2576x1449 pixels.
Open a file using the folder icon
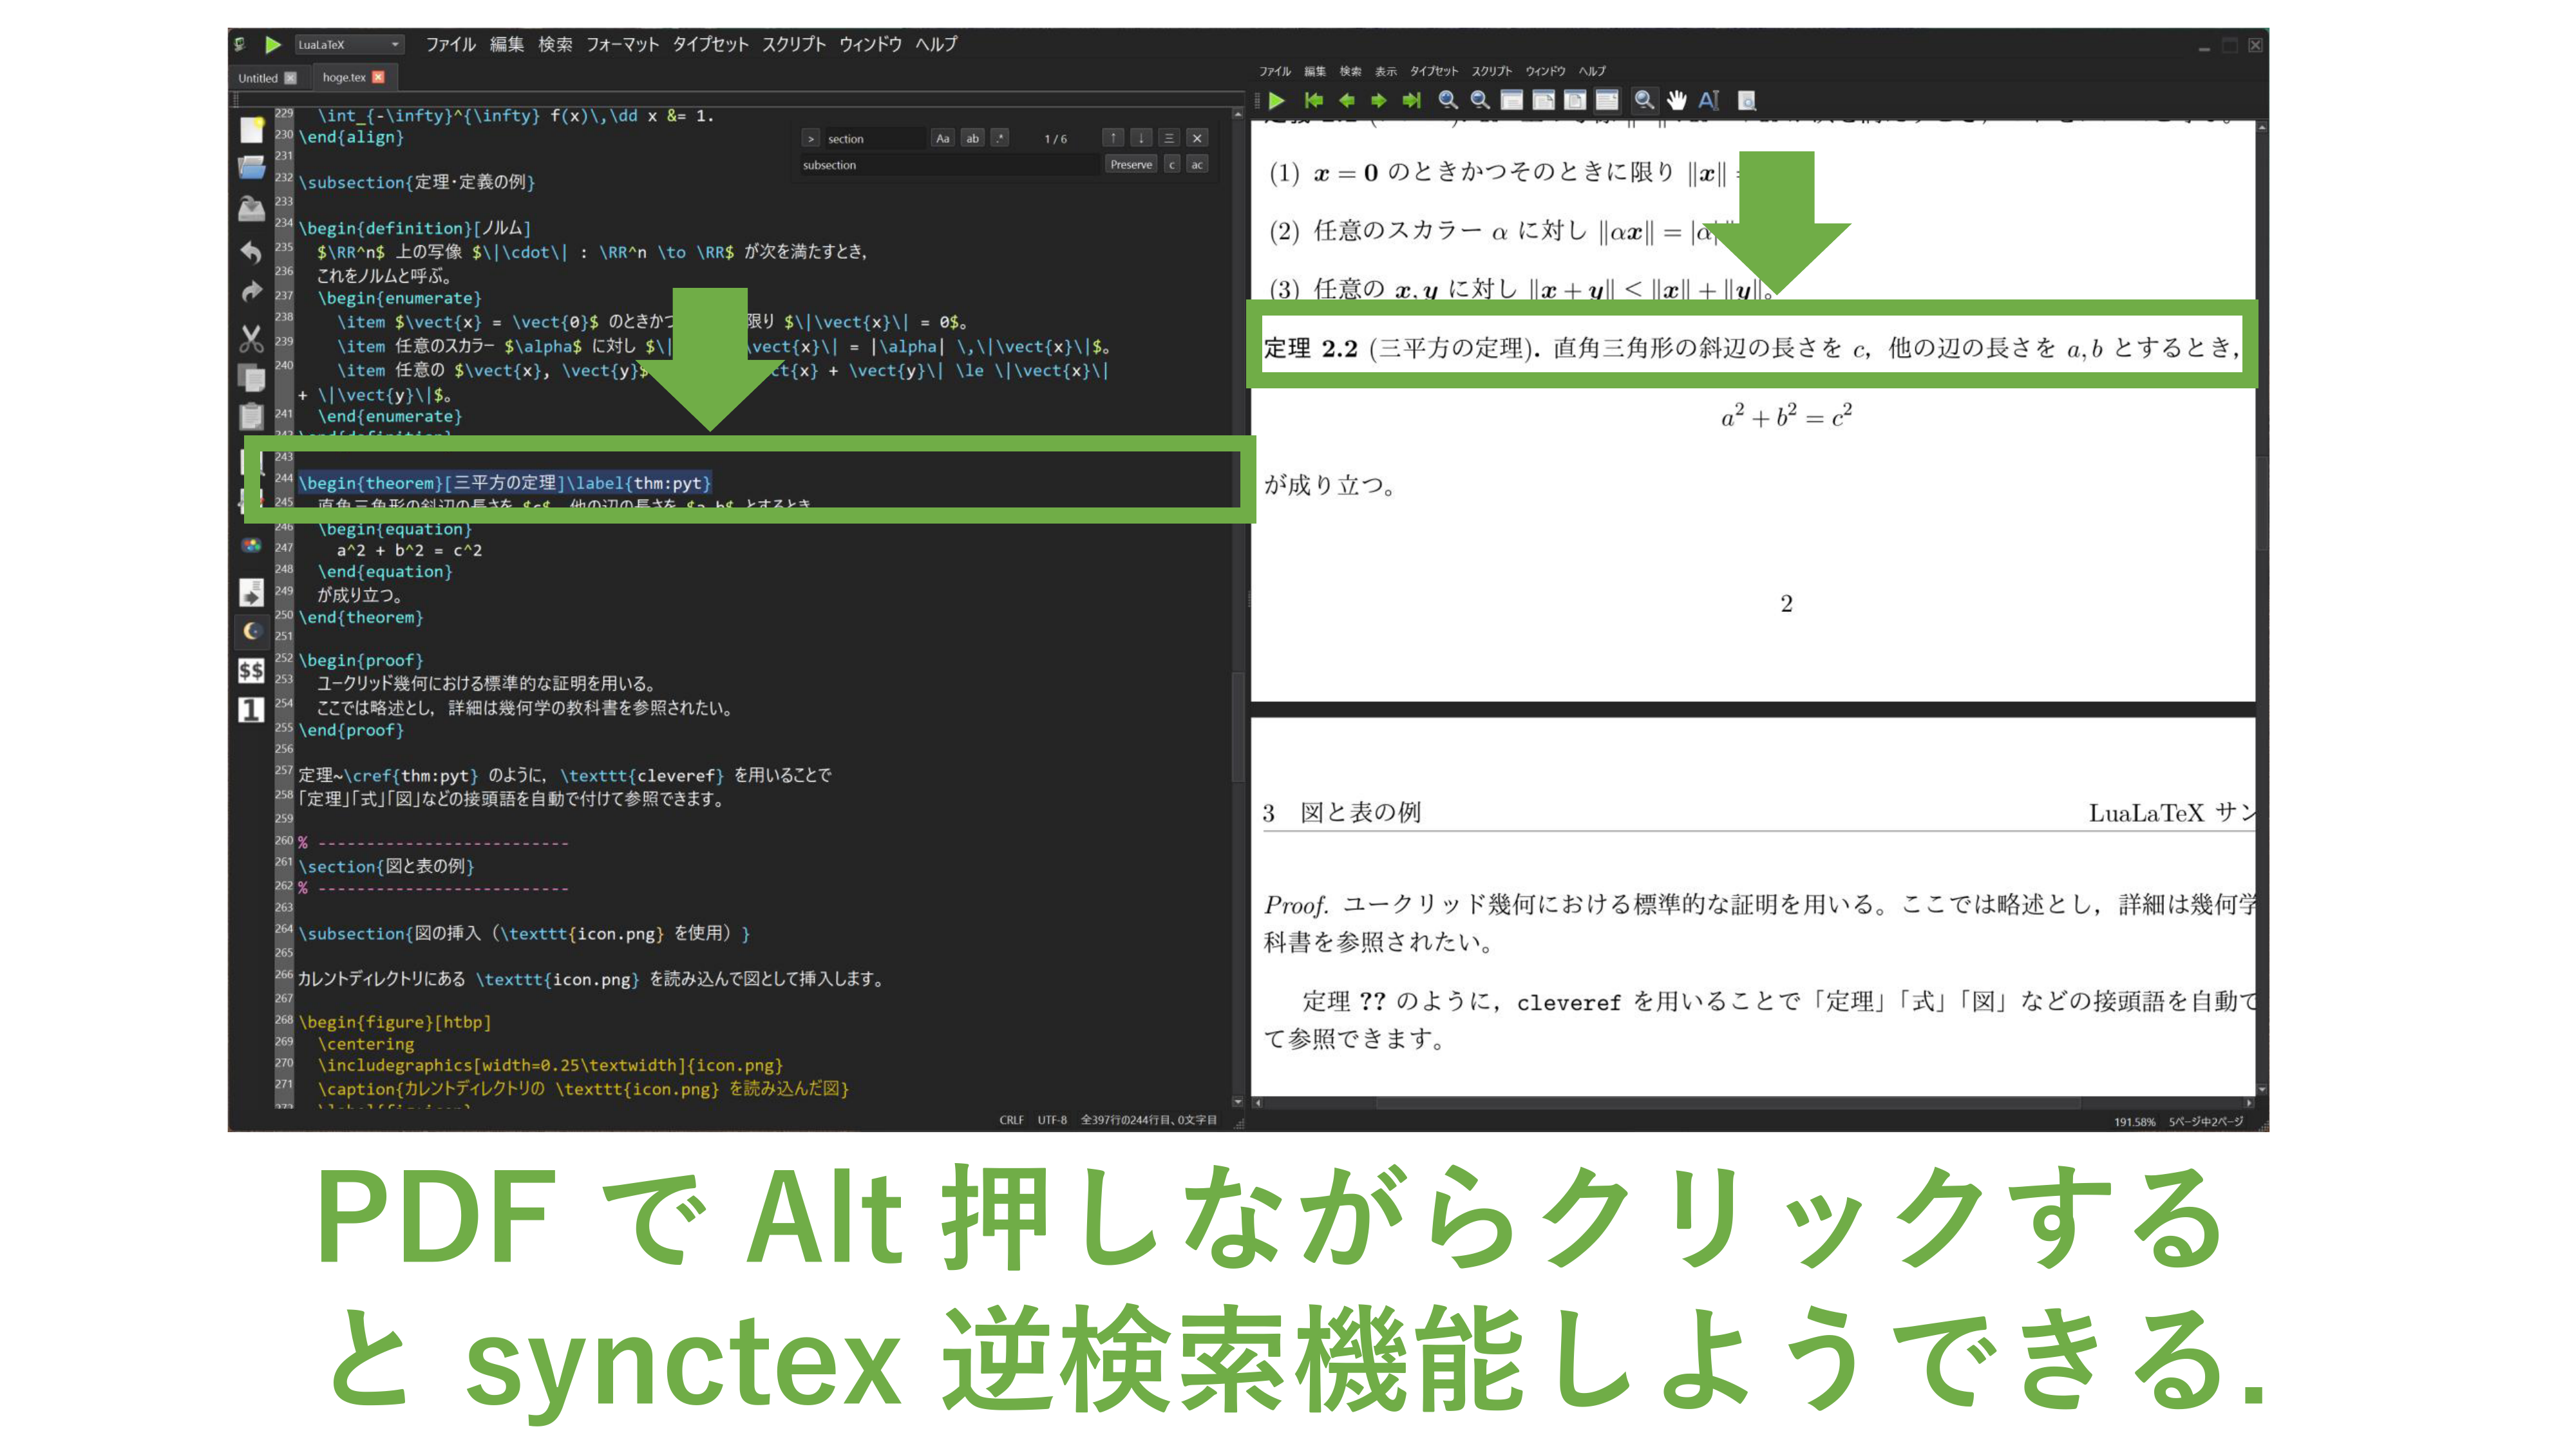click(252, 168)
